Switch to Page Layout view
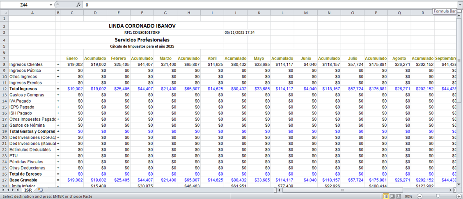 [x=392, y=197]
